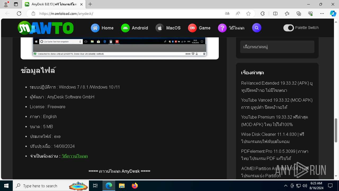The width and height of the screenshot is (339, 191).
Task: Click the วิธีโหลด menu label
Action: pos(237,28)
